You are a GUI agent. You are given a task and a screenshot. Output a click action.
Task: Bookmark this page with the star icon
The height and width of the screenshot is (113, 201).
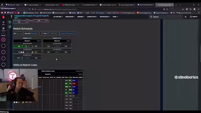167,9
